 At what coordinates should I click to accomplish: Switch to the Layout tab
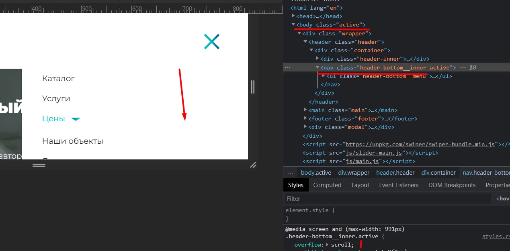pyautogui.click(x=360, y=185)
